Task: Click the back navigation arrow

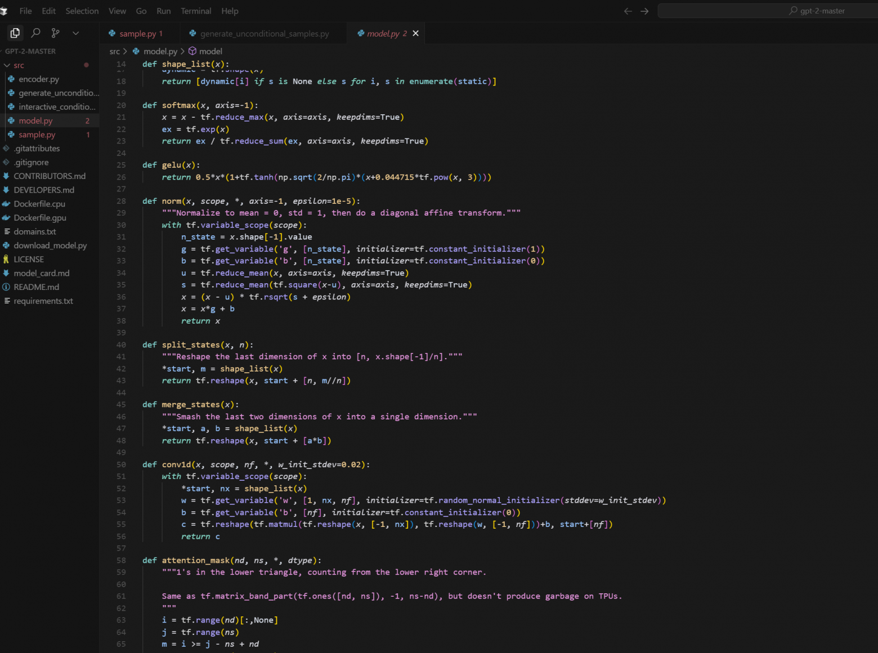Action: click(x=627, y=11)
